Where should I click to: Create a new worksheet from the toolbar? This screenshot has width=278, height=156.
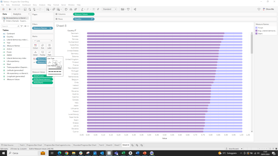(48, 9)
